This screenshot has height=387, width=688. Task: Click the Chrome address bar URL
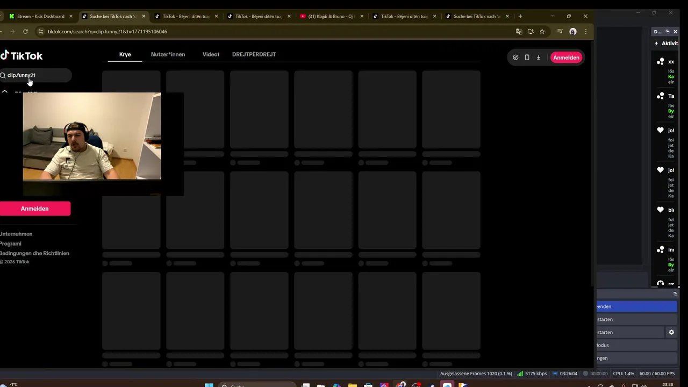pos(107,31)
